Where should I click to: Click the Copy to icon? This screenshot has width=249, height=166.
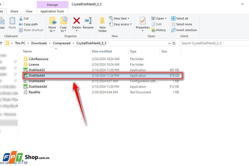coord(64,21)
